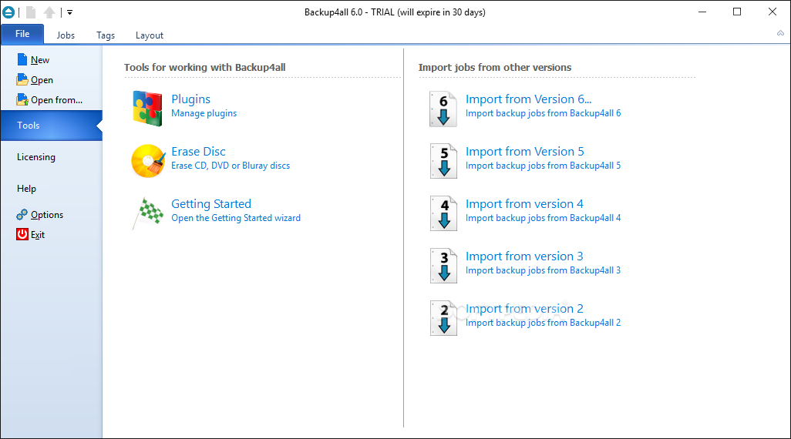Open the Plugins tool link

[x=190, y=99]
